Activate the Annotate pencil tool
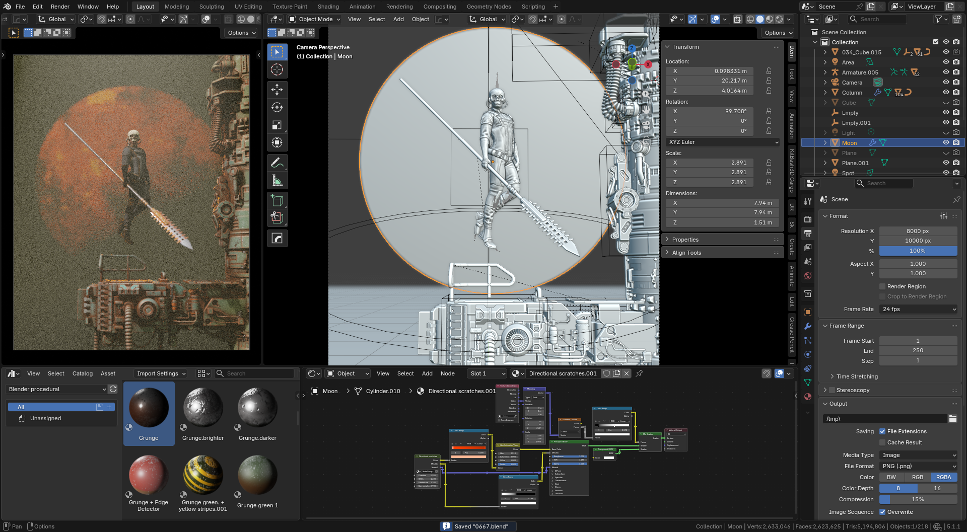Image resolution: width=967 pixels, height=532 pixels. tap(277, 163)
